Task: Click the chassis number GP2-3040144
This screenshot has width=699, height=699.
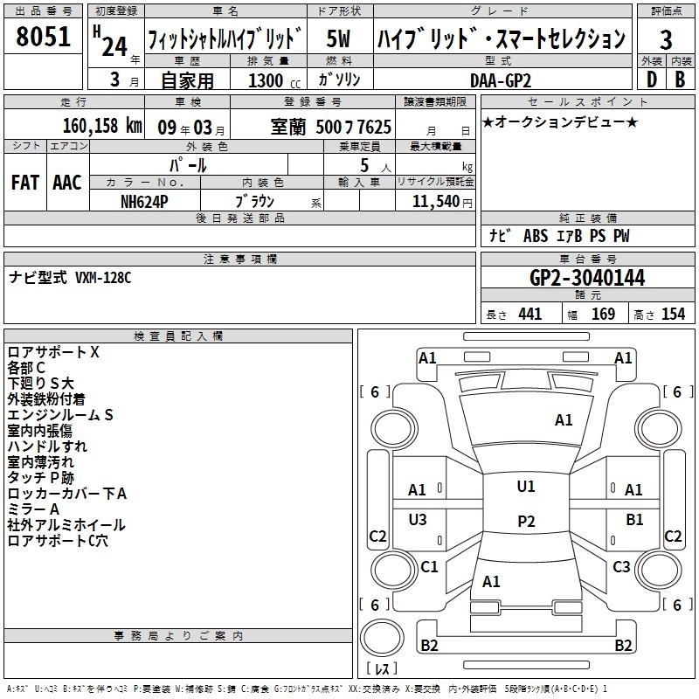Action: (x=587, y=279)
